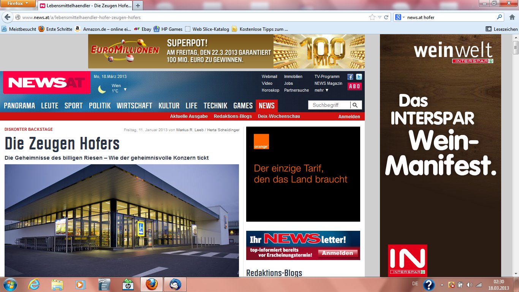Screen dimensions: 519x292
Task: Open Windows Explorer folder in taskbar
Action: click(57, 284)
